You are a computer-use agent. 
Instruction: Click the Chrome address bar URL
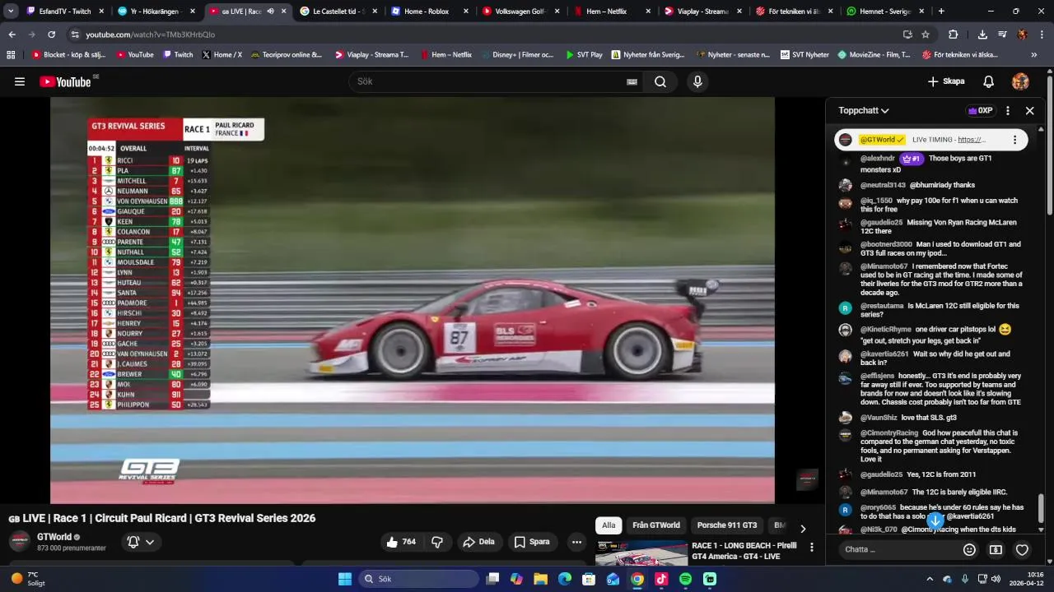[x=151, y=35]
